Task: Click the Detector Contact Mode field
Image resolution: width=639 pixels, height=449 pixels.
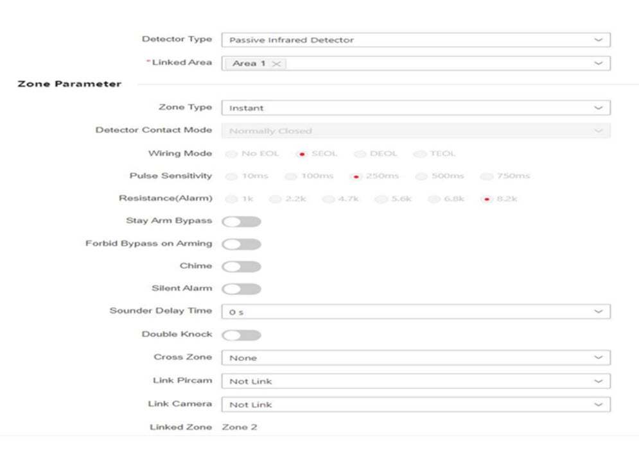Action: point(415,131)
